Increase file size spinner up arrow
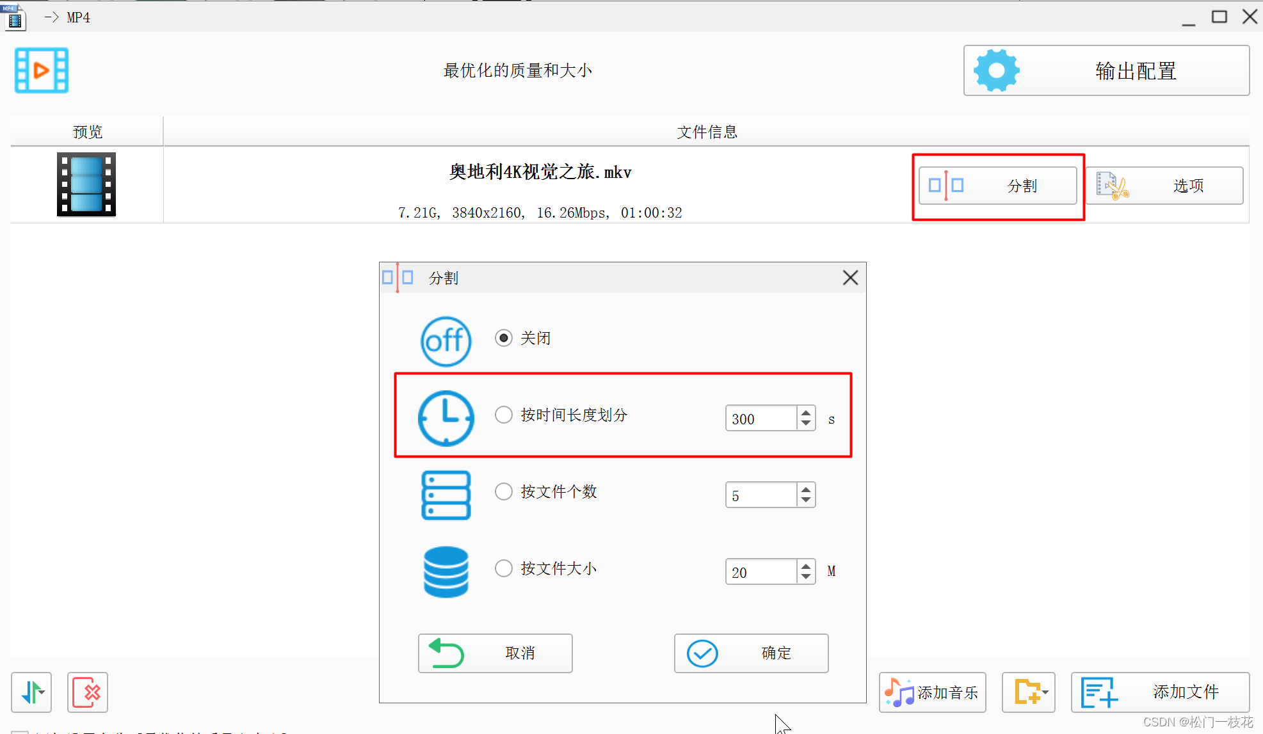Viewport: 1263px width, 734px height. [806, 566]
